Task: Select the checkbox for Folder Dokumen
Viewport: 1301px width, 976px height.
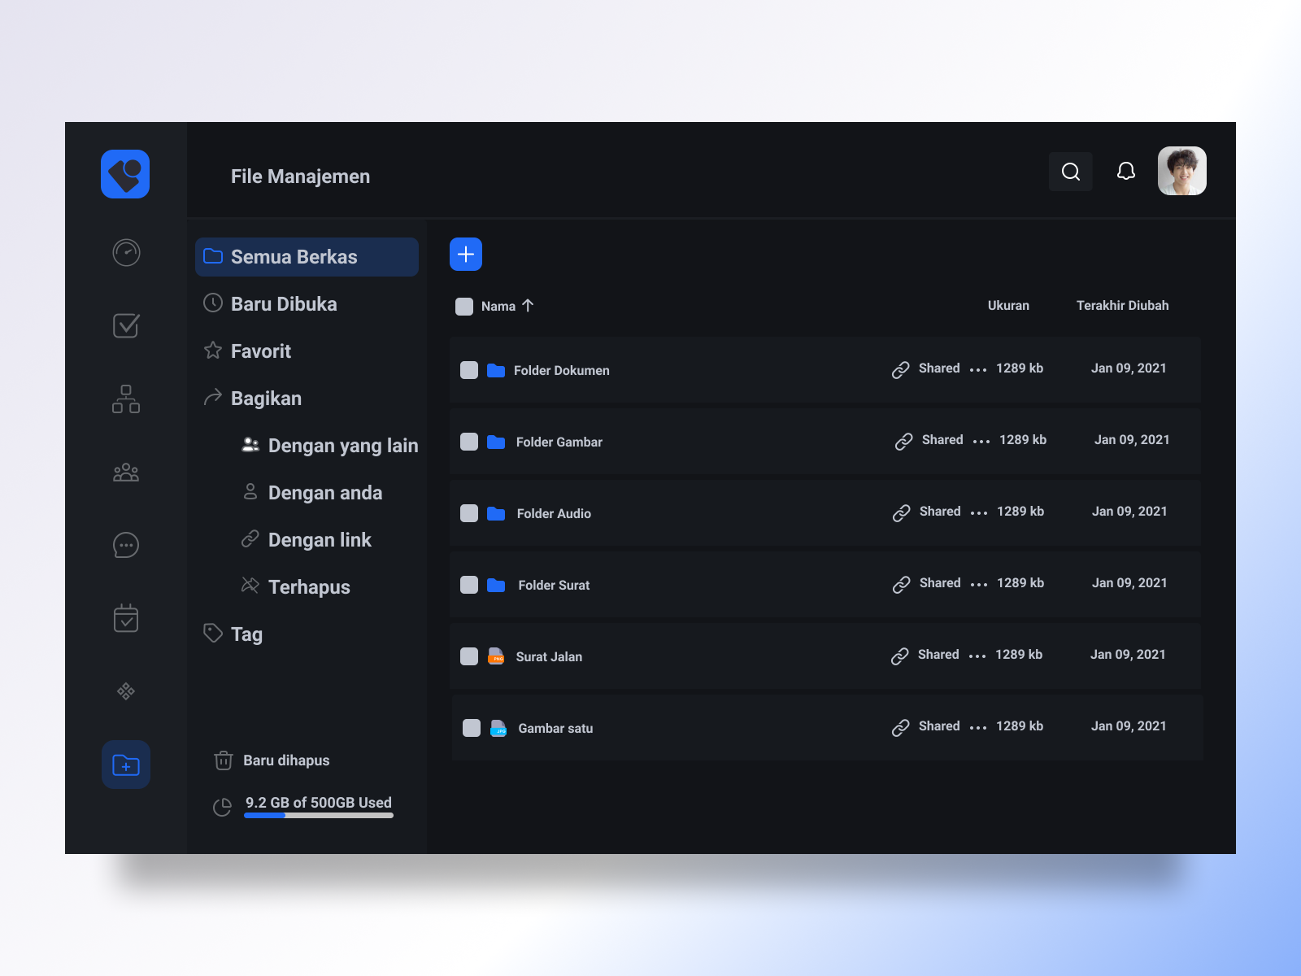Action: click(x=468, y=369)
